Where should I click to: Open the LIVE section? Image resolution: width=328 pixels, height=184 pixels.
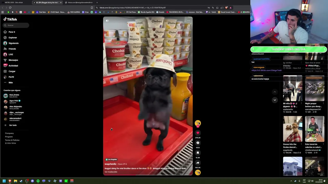pos(8,54)
